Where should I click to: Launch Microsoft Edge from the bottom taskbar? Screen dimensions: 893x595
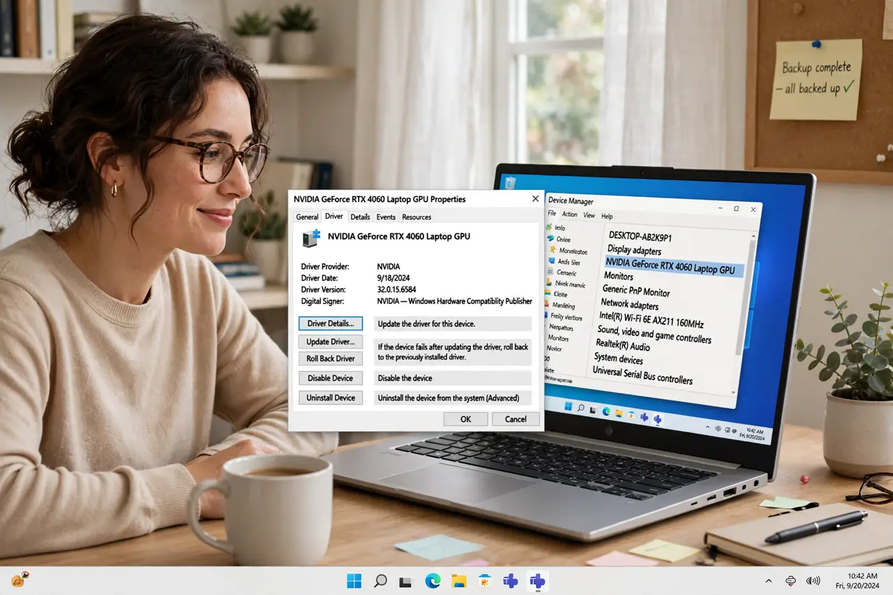pyautogui.click(x=433, y=581)
